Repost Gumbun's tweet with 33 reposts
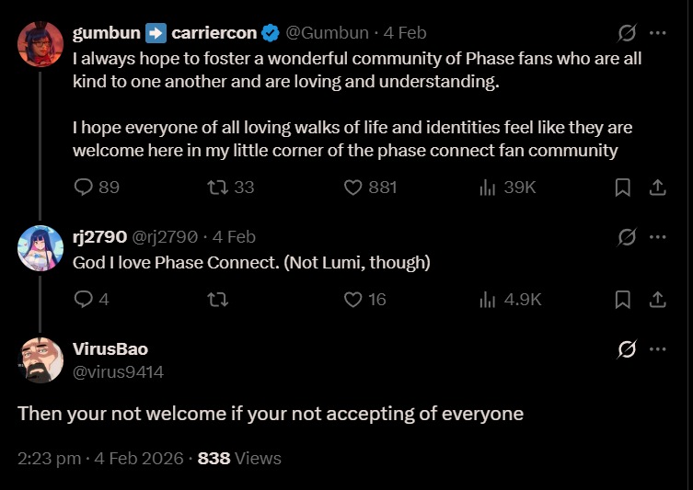Viewport: 693px width, 490px height. coord(218,188)
